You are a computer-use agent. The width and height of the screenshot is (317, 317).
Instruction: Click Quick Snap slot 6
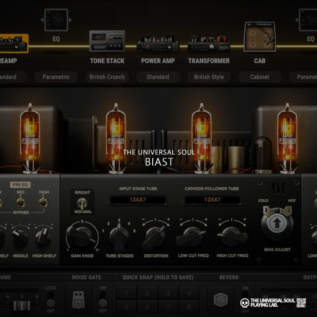147,307
